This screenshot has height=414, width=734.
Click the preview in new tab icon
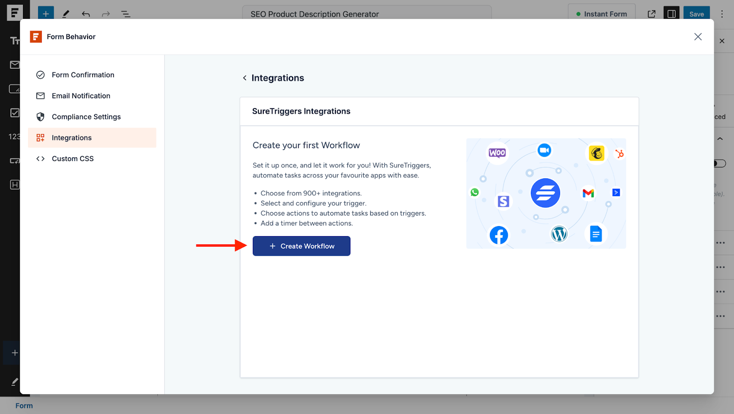click(651, 14)
